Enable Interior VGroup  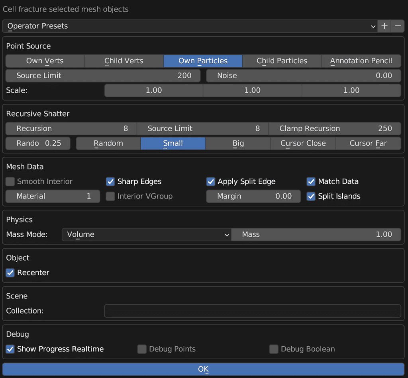tap(110, 196)
